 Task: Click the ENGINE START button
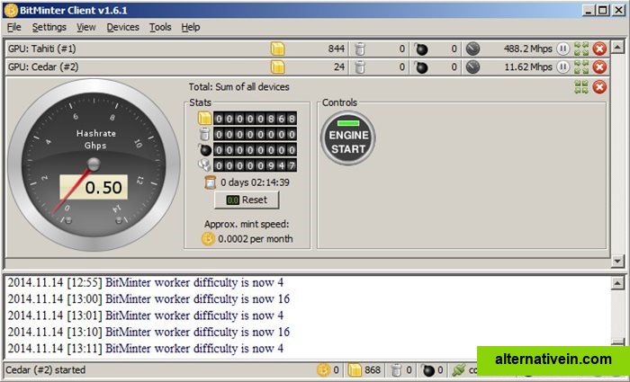(348, 138)
